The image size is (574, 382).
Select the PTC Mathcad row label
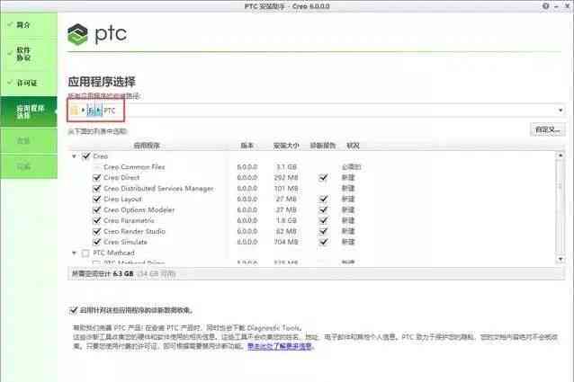point(114,253)
